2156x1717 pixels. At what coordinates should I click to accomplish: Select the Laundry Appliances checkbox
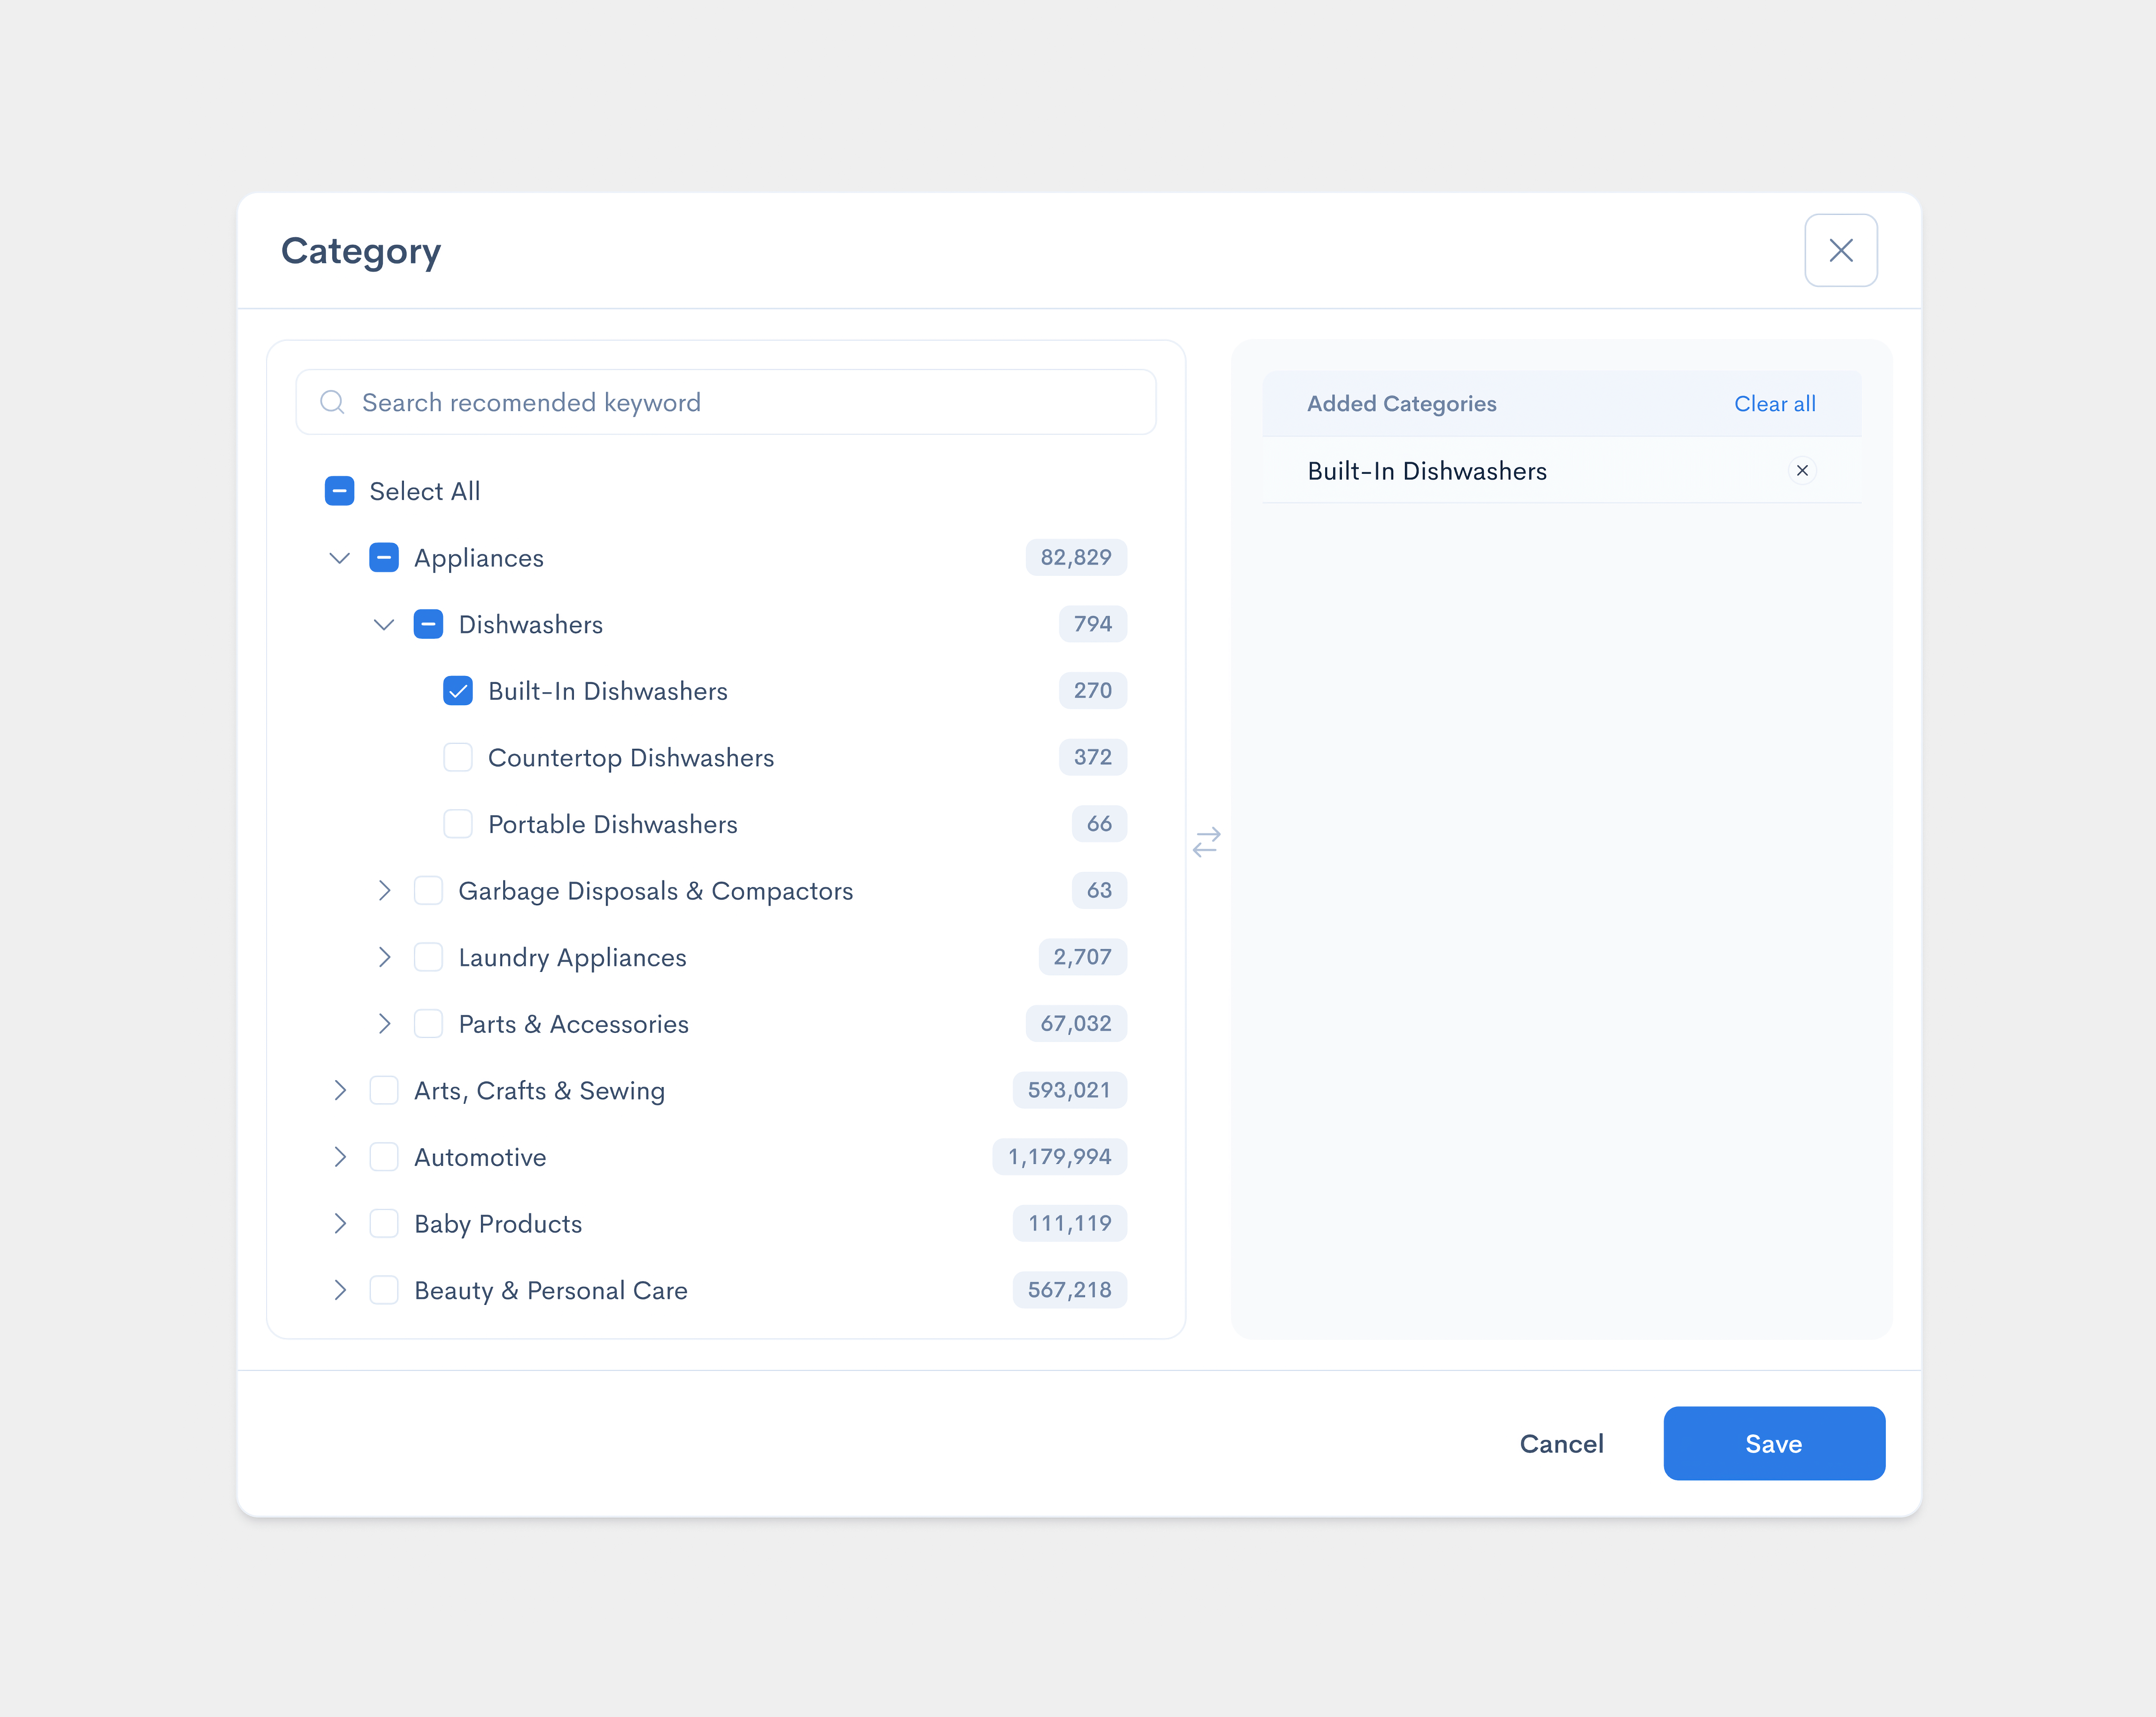(428, 957)
